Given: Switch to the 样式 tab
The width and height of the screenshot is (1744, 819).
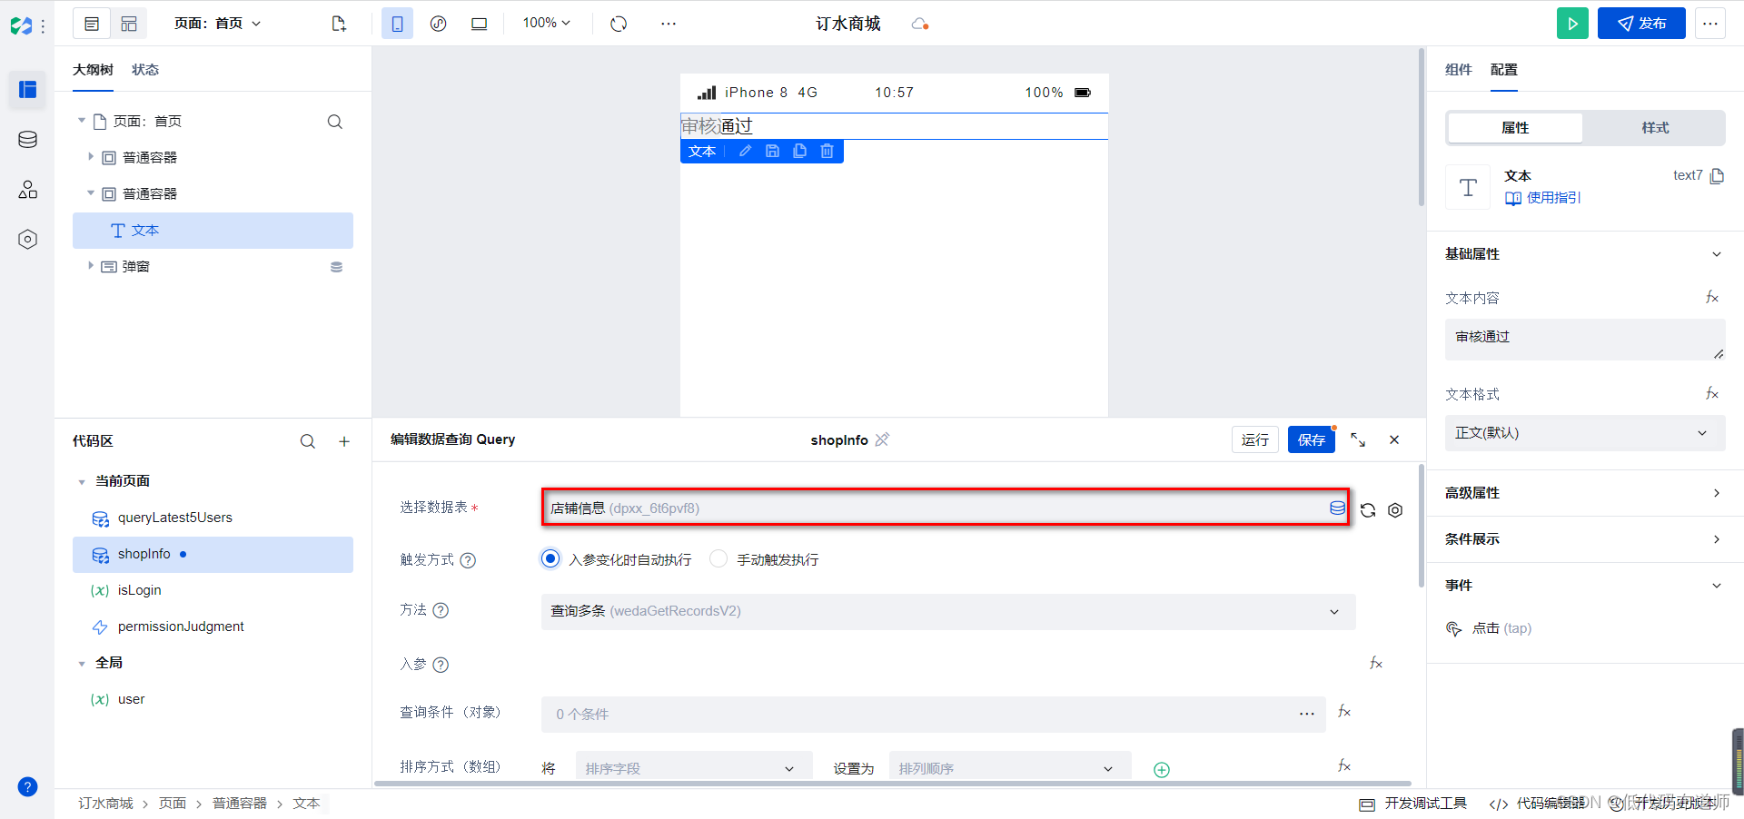Looking at the screenshot, I should tap(1655, 128).
